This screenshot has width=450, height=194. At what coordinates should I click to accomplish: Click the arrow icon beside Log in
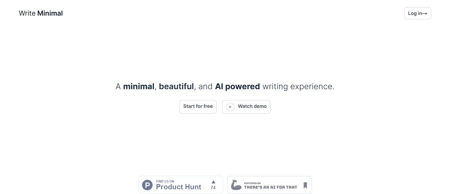425,14
